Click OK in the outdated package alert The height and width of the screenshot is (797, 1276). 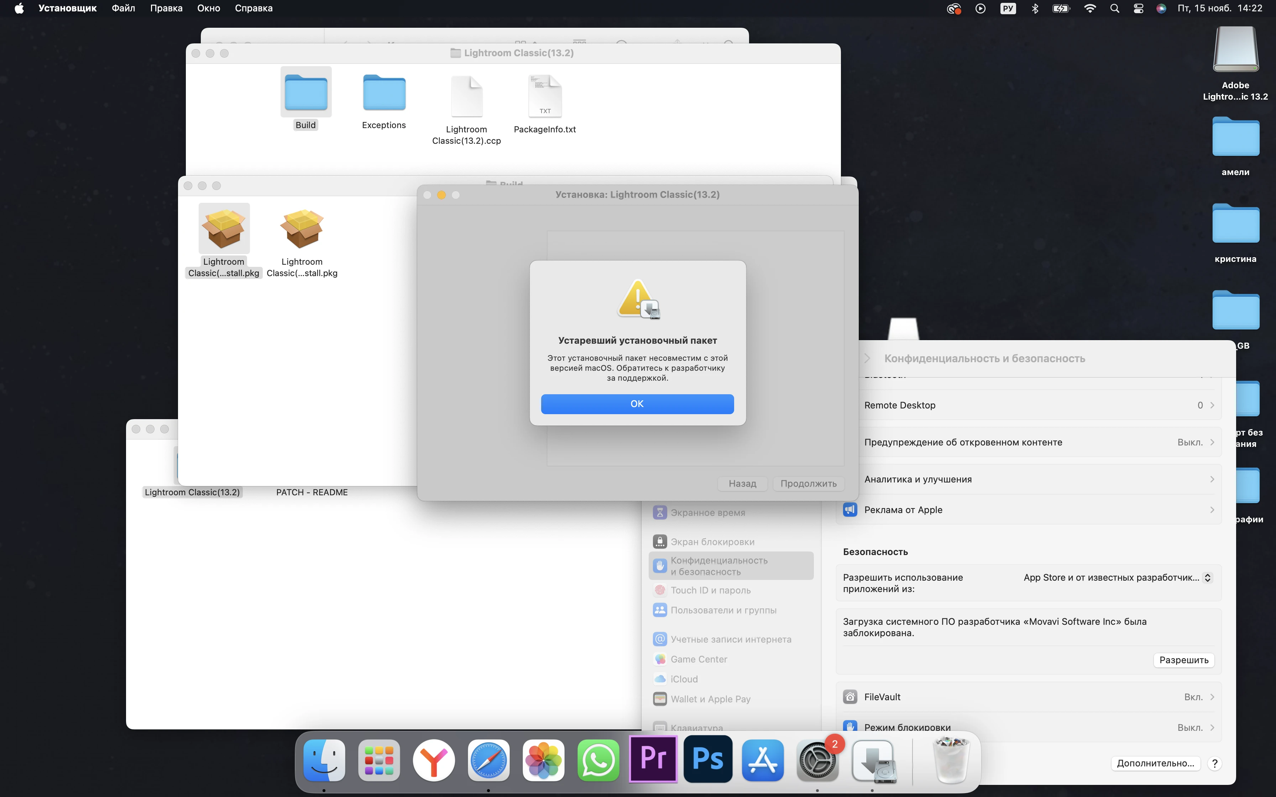tap(637, 404)
